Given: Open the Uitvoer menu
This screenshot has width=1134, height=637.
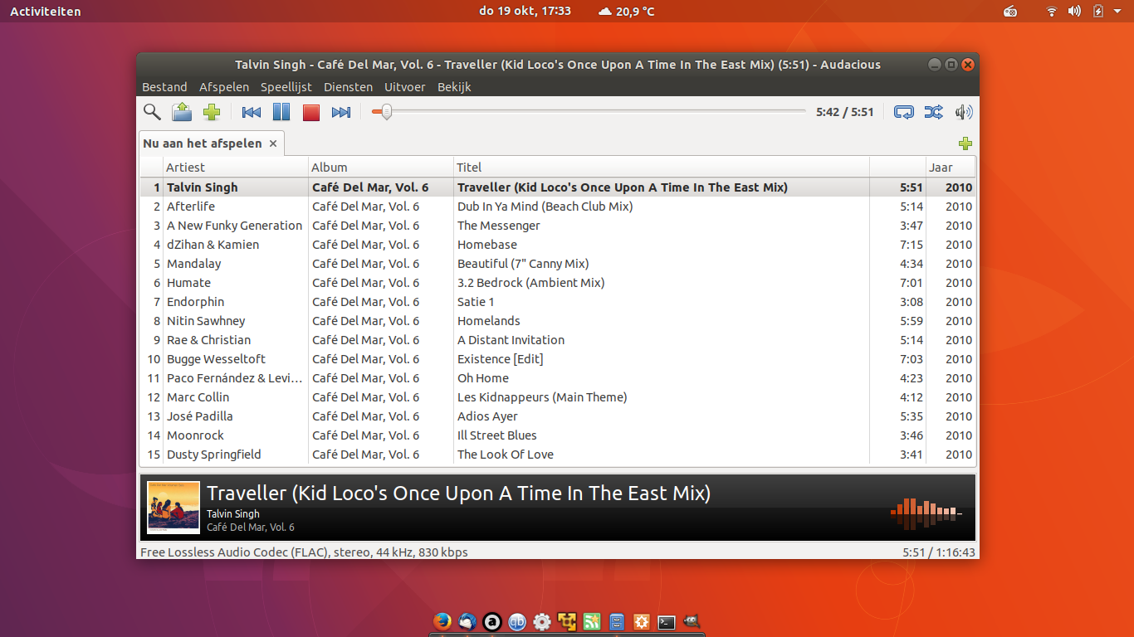Looking at the screenshot, I should click(x=405, y=87).
